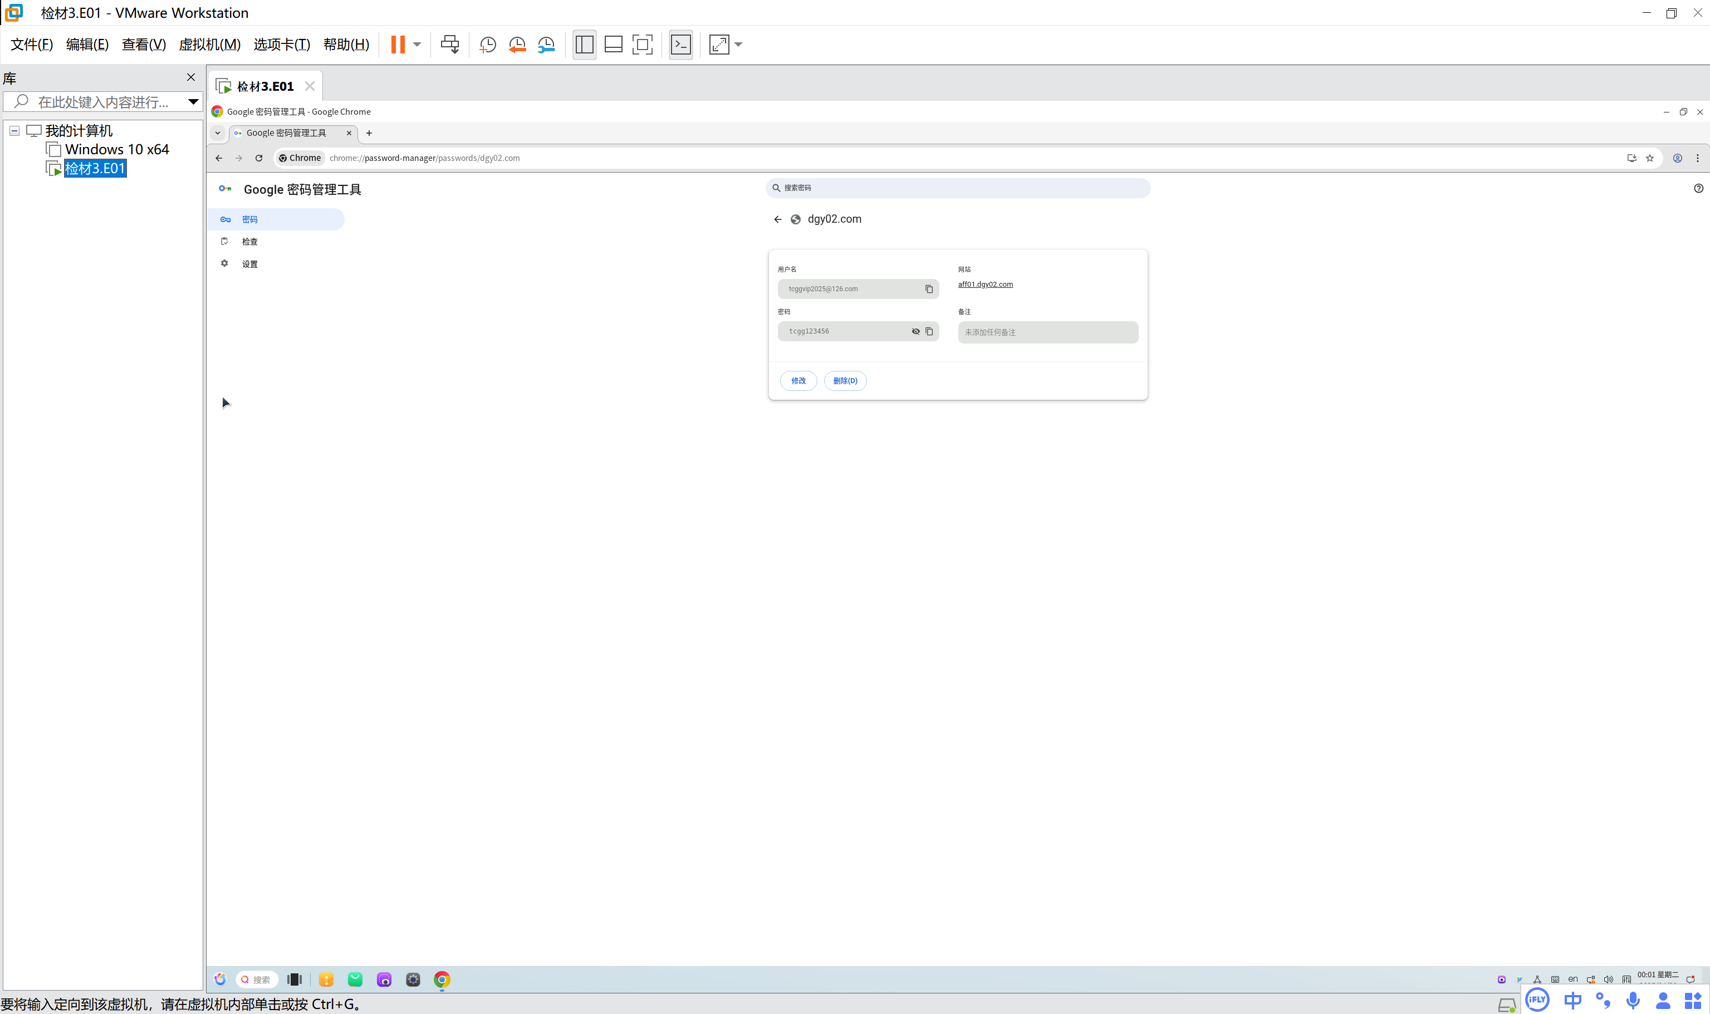Click the 修改 edit button
The height and width of the screenshot is (1014, 1710).
pos(798,380)
